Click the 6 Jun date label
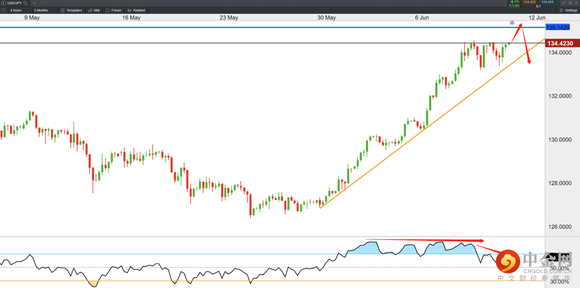The width and height of the screenshot is (580, 288). coord(422,17)
